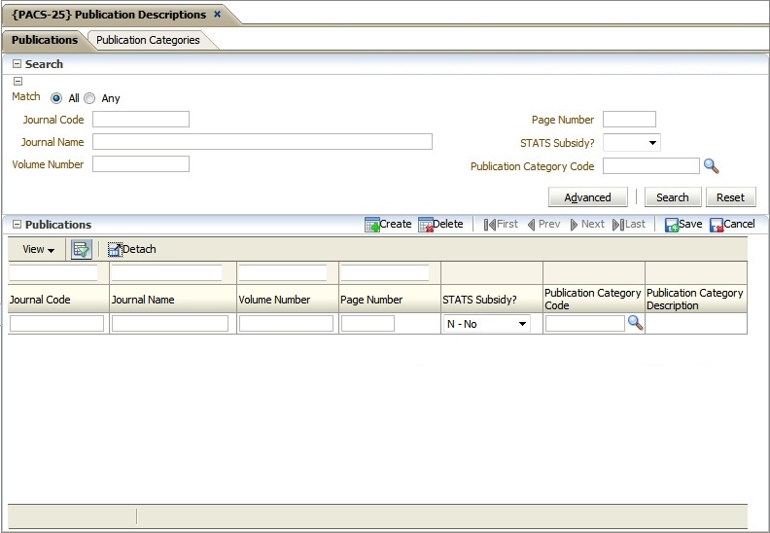Sort by Journal Code column header
The image size is (770, 533).
tap(58, 300)
